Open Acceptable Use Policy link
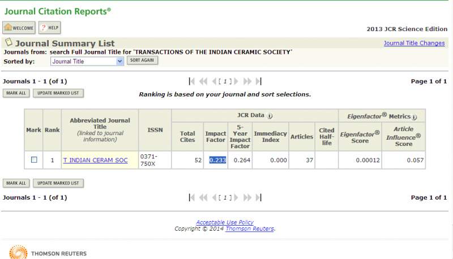This screenshot has height=259, width=453. pos(225,222)
